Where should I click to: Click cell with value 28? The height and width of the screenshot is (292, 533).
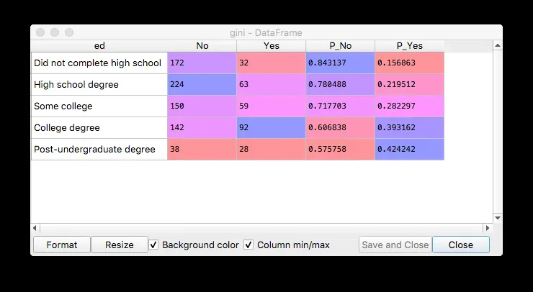click(272, 149)
